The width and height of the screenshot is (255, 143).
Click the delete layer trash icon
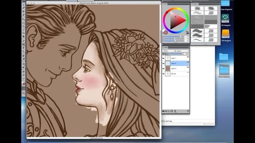188,111
